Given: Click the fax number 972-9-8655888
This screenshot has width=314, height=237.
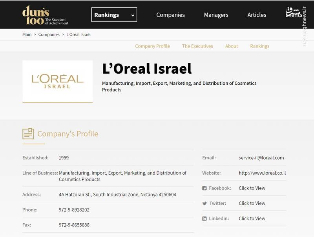Looking at the screenshot, I should point(74,225).
